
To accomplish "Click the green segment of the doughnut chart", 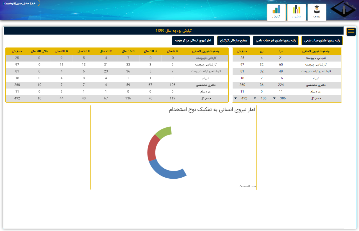I will [163, 132].
